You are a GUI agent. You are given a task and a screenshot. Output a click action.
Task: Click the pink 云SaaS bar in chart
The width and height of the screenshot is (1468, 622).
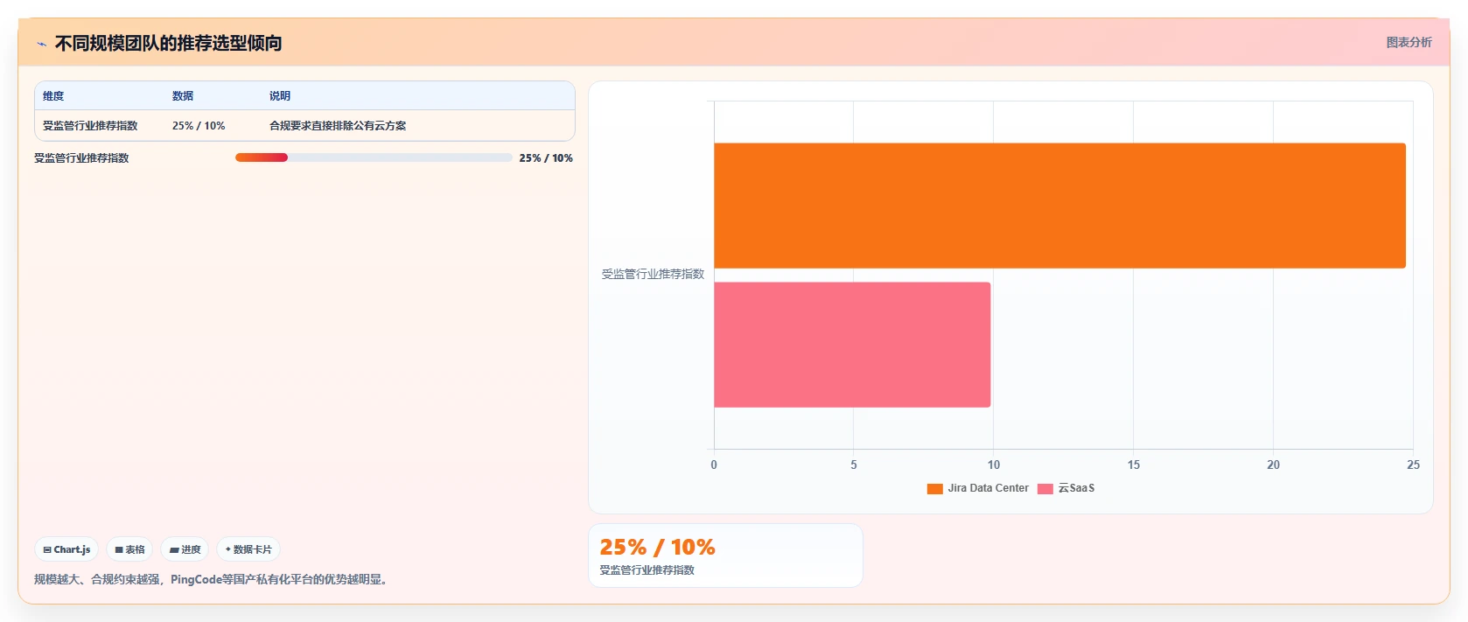pos(852,345)
